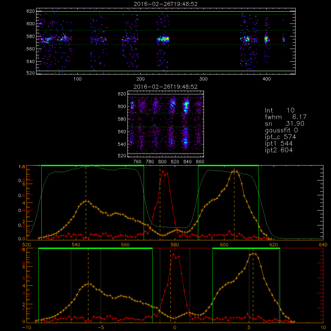Click the brightest emission blob in the small middle image
This screenshot has width=331, height=331.
click(186, 104)
